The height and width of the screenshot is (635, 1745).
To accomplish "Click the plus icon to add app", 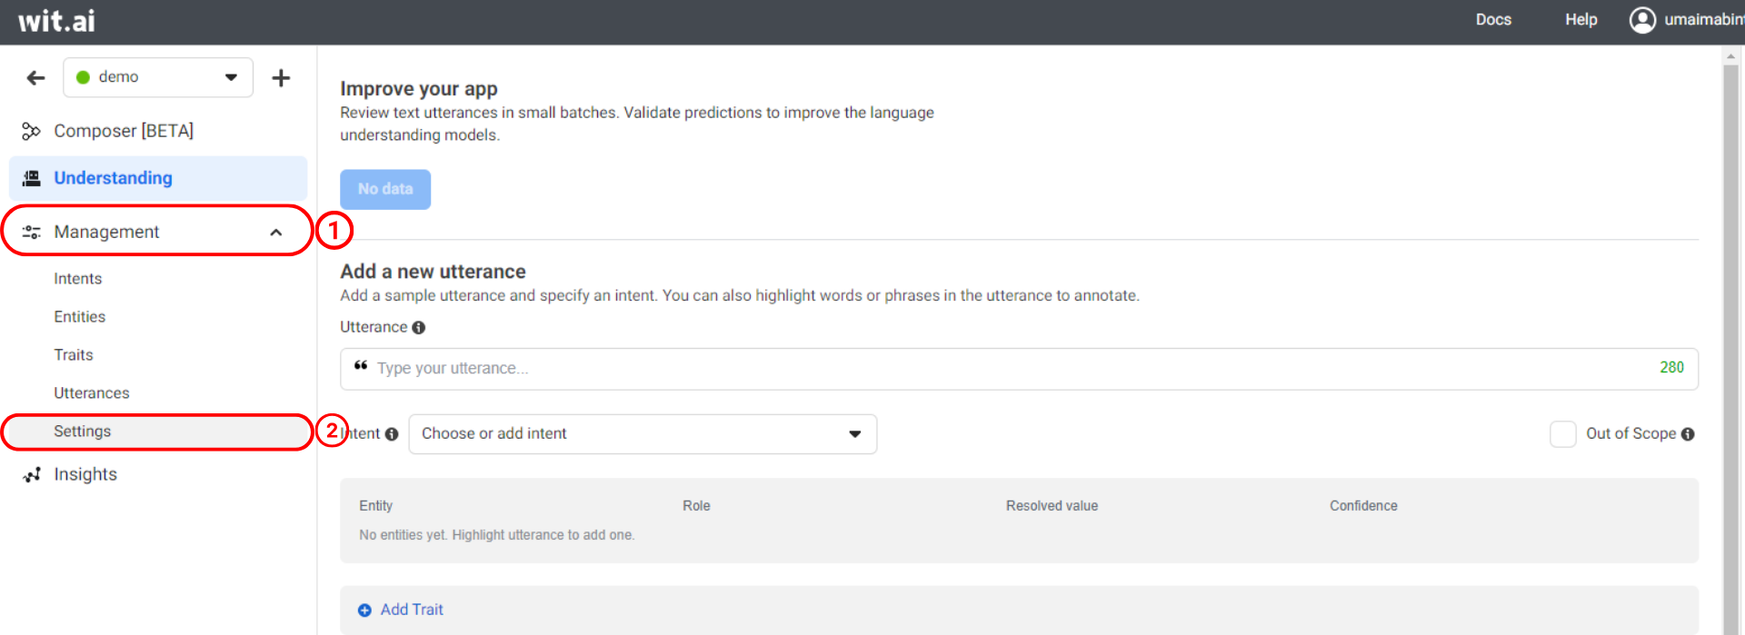I will (281, 78).
